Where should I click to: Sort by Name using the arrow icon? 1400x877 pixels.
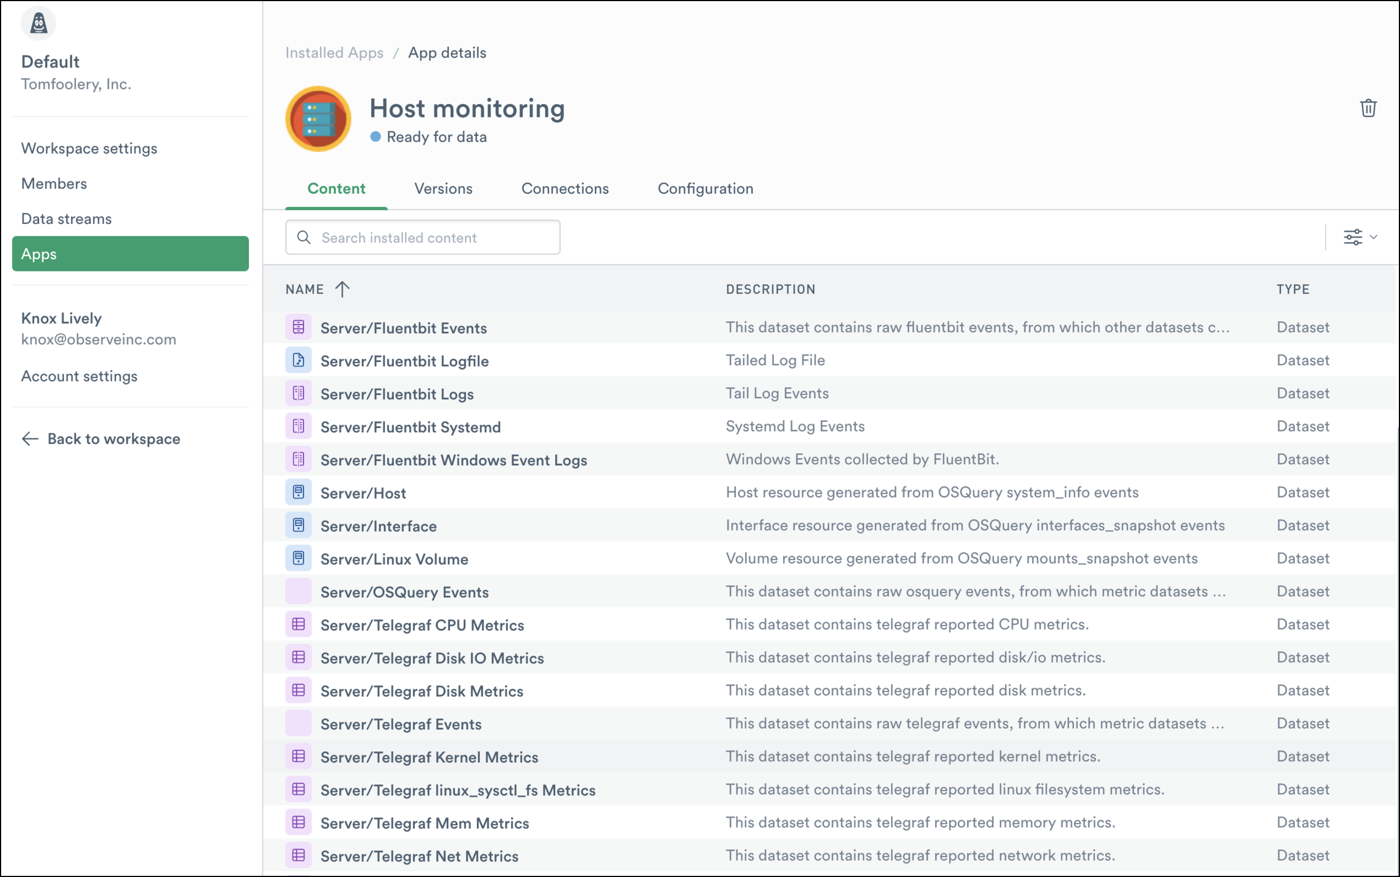tap(343, 289)
